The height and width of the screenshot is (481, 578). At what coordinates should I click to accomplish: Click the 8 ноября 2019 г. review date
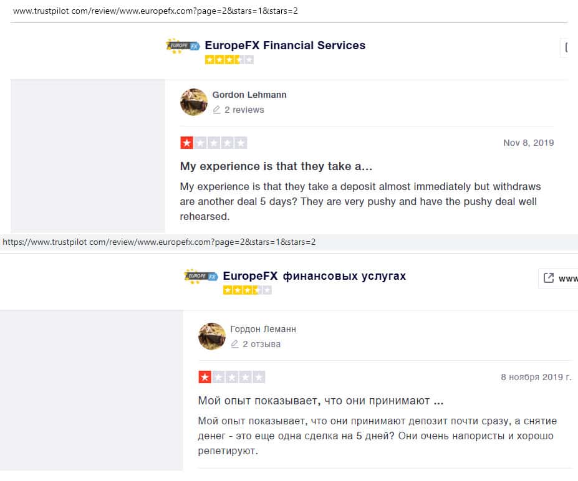coord(536,377)
